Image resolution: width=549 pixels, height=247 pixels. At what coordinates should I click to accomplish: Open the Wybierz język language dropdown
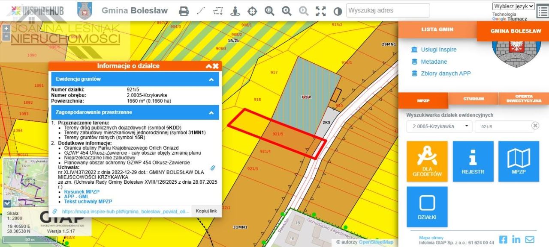(x=513, y=6)
